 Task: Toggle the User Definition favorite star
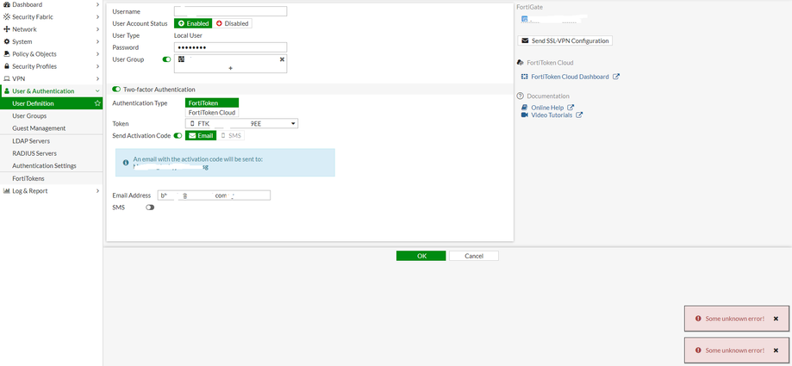(97, 103)
